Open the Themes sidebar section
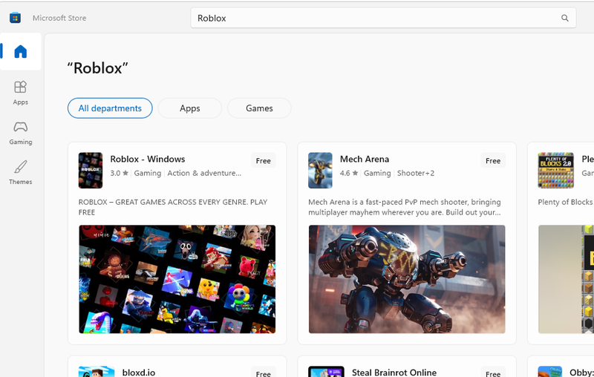 coord(21,173)
